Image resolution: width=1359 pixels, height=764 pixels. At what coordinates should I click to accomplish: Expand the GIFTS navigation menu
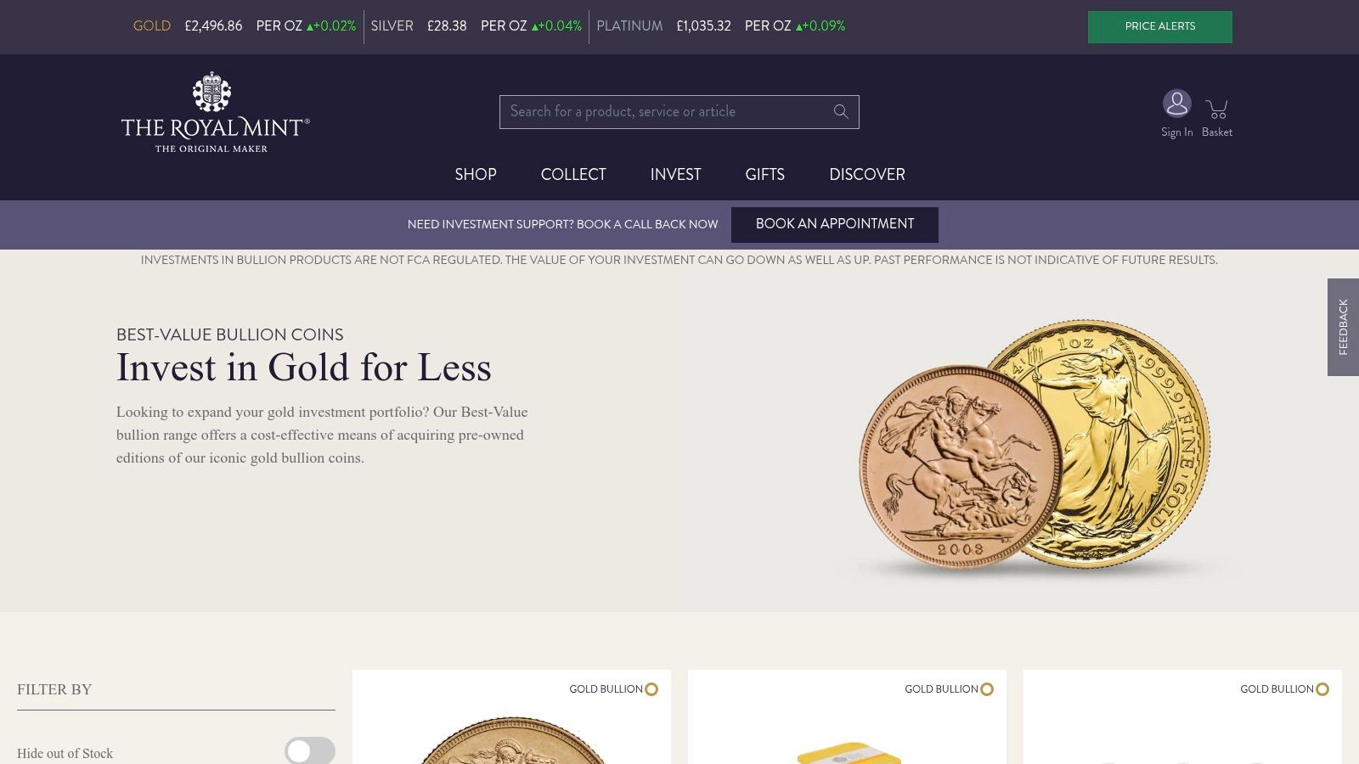point(764,174)
